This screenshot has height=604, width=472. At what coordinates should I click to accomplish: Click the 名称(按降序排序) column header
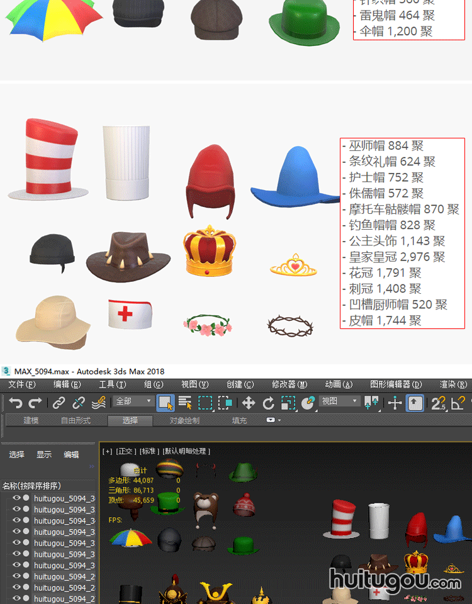[31, 486]
